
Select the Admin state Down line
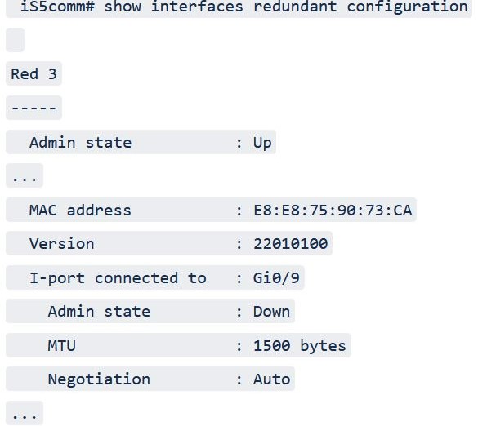pyautogui.click(x=150, y=311)
